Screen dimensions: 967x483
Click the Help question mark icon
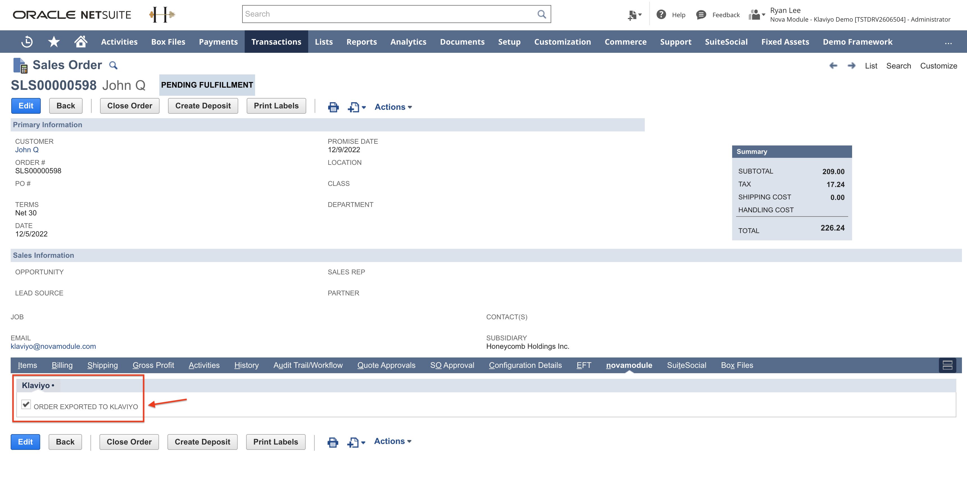click(661, 15)
